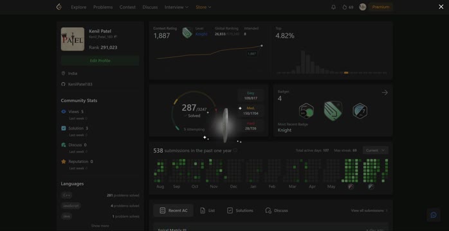
Task: Click the 281 problems solved text
Action: click(x=123, y=195)
